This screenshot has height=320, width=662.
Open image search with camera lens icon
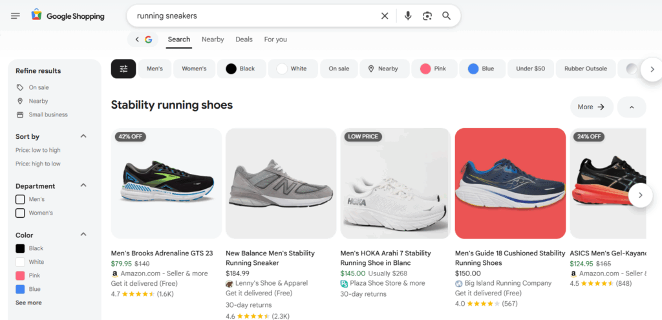[x=427, y=16]
